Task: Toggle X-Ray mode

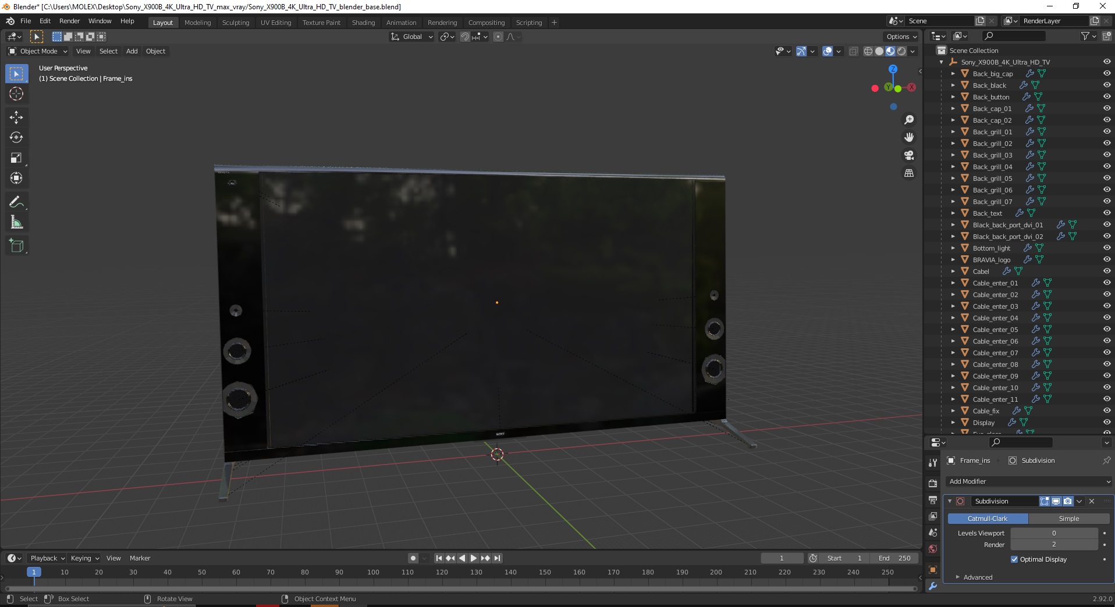Action: point(853,51)
